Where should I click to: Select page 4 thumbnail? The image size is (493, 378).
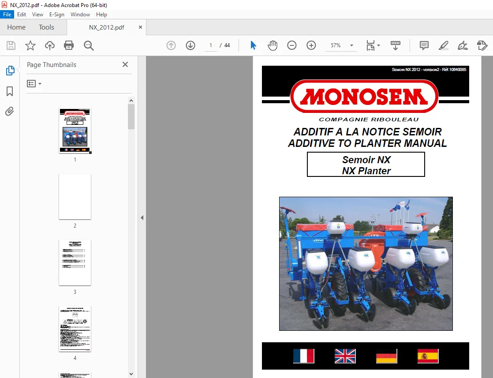[75, 329]
